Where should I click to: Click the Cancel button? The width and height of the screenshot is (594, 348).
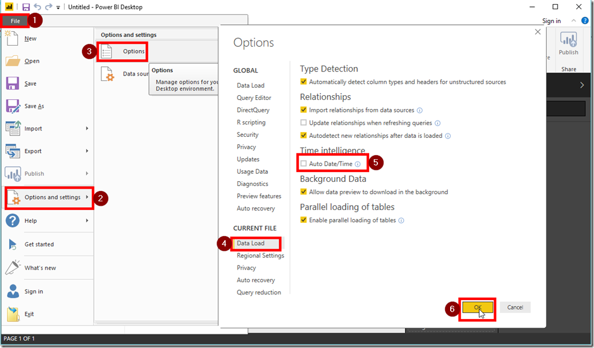tap(515, 308)
